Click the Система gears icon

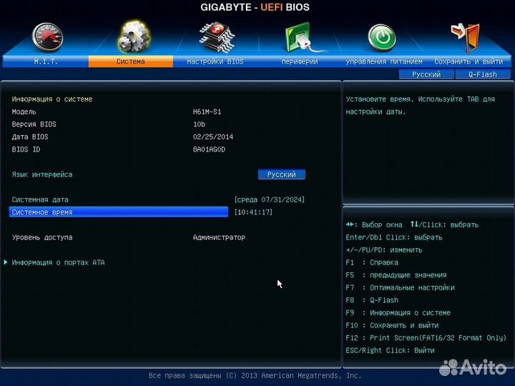click(x=131, y=37)
